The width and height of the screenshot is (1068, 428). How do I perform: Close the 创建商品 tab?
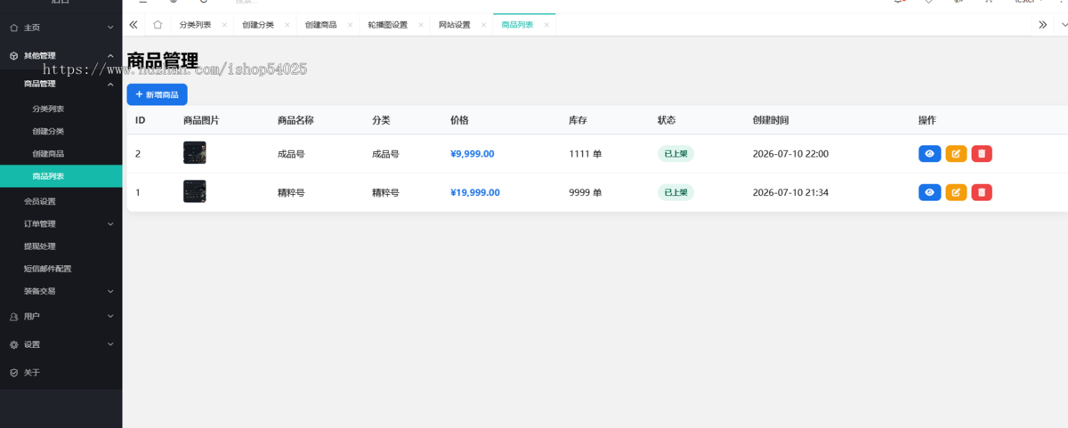pos(351,25)
